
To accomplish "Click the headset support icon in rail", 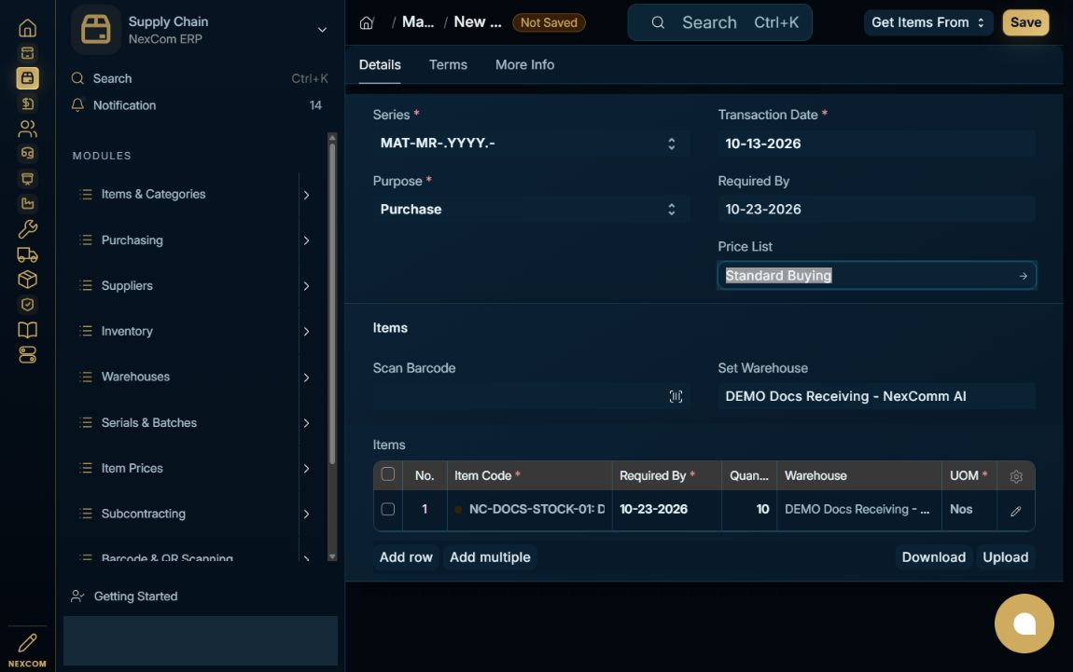I will click(x=27, y=153).
